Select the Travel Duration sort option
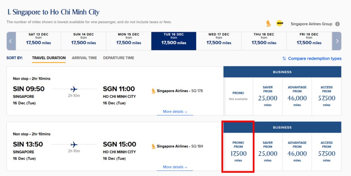The width and height of the screenshot is (351, 176). click(x=49, y=58)
